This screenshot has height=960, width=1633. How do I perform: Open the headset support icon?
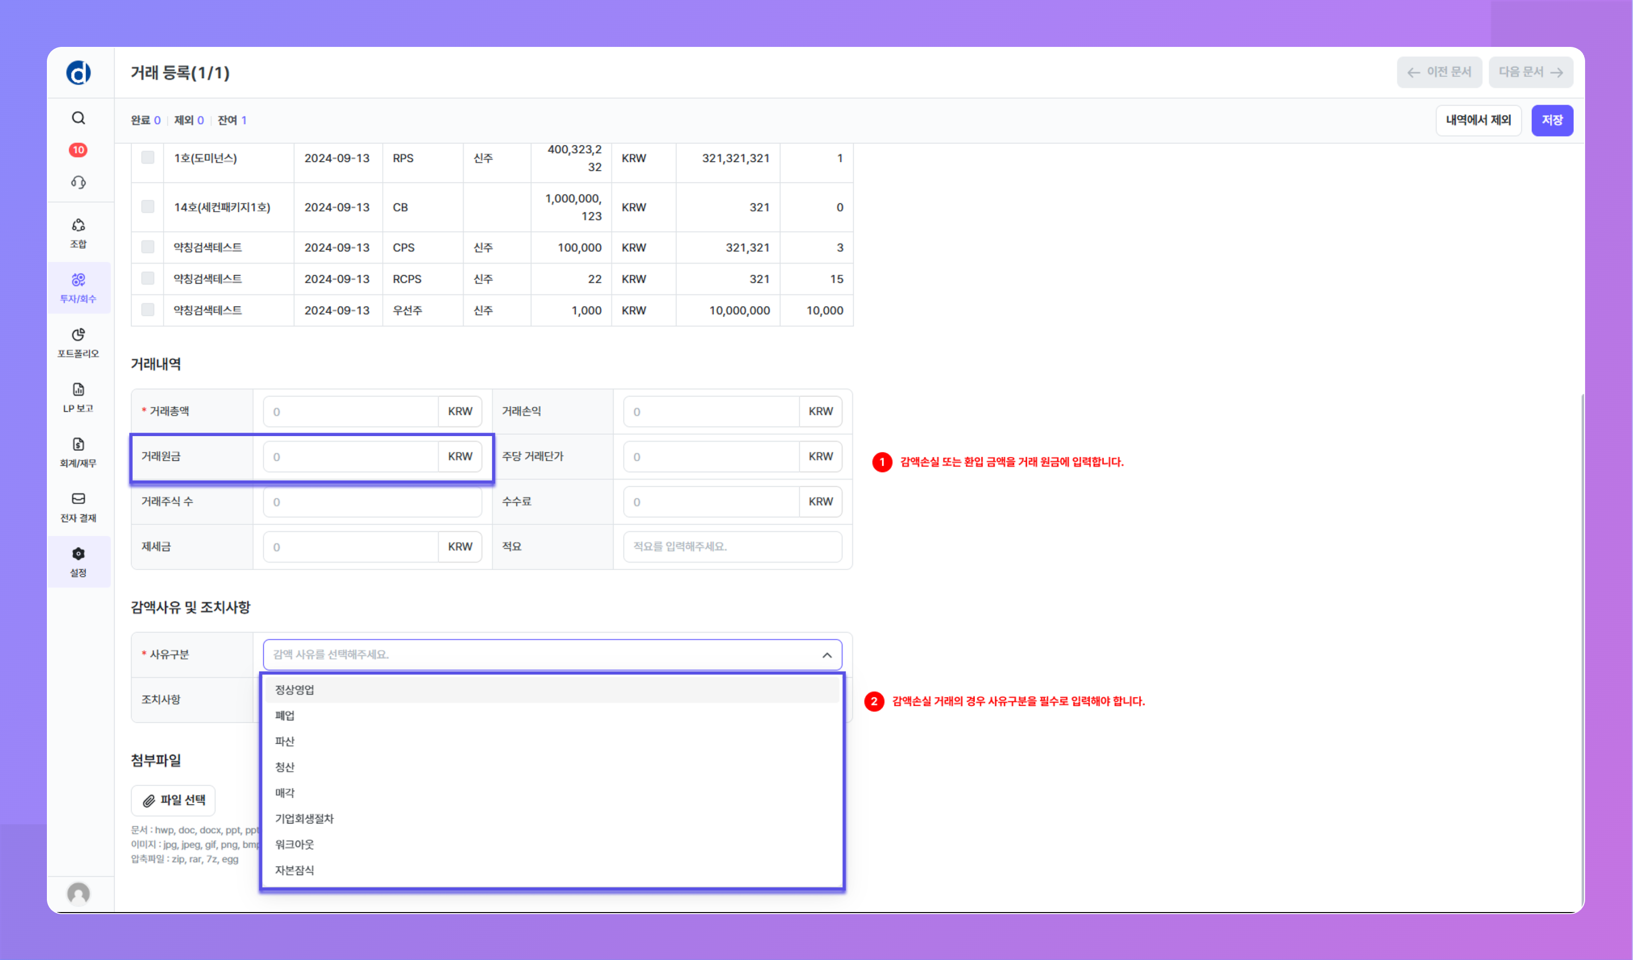tap(78, 182)
